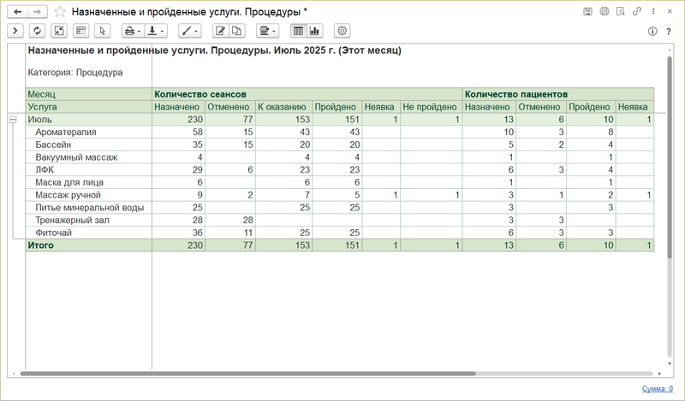The width and height of the screenshot is (685, 401).
Task: Click the back navigation arrow
Action: coord(17,12)
